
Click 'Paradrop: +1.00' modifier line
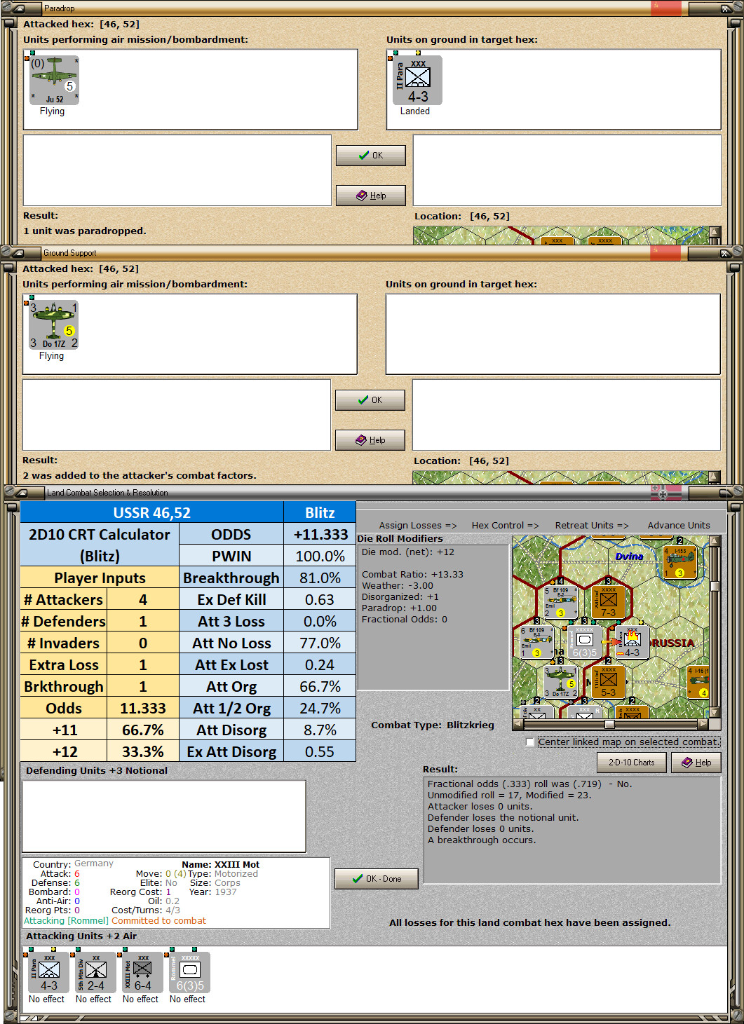pyautogui.click(x=399, y=608)
